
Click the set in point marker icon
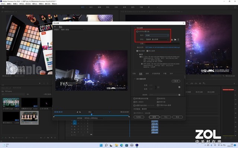77,111
